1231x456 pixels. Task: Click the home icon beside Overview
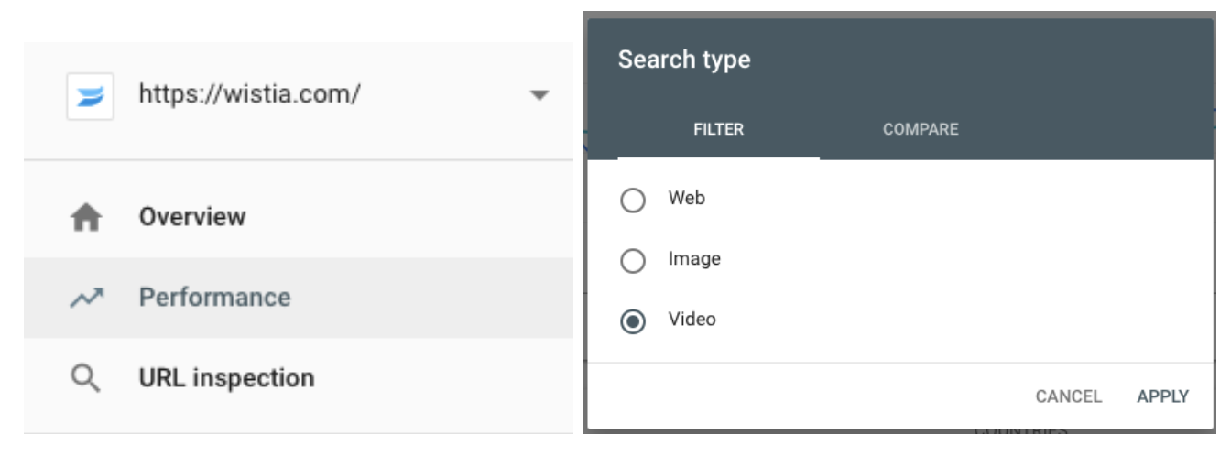point(86,218)
